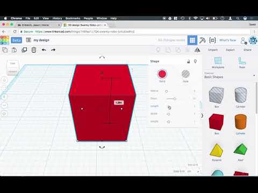Image resolution: width=258 pixels, height=193 pixels.
Task: Click the Share button
Action: [x=247, y=50]
